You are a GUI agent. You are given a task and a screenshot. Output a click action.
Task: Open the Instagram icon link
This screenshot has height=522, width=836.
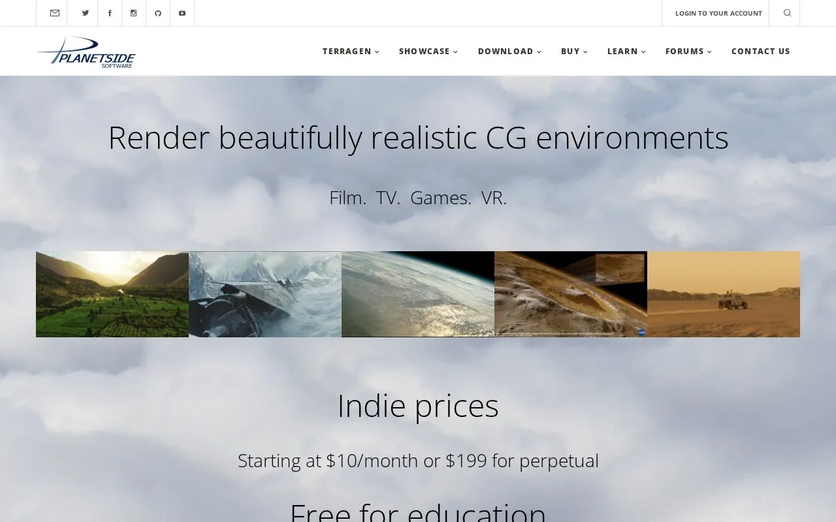tap(134, 13)
